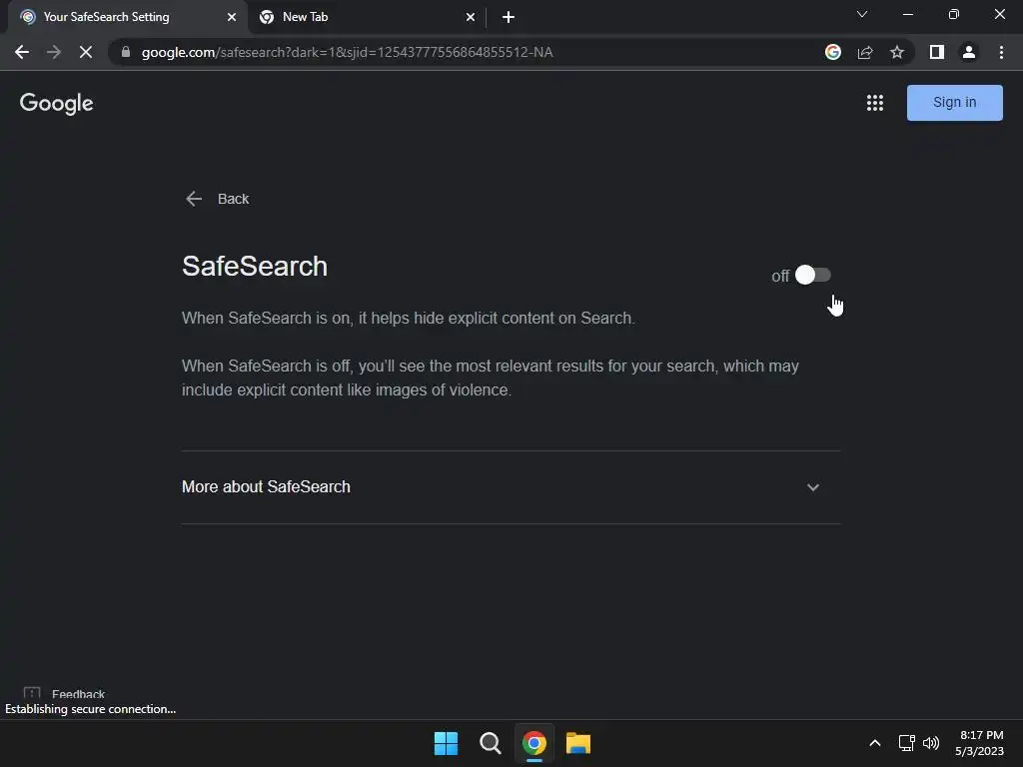Restore down the Chrome window

(x=954, y=14)
